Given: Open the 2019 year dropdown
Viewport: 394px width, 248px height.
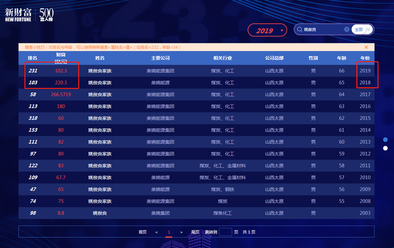Looking at the screenshot, I should [x=267, y=30].
